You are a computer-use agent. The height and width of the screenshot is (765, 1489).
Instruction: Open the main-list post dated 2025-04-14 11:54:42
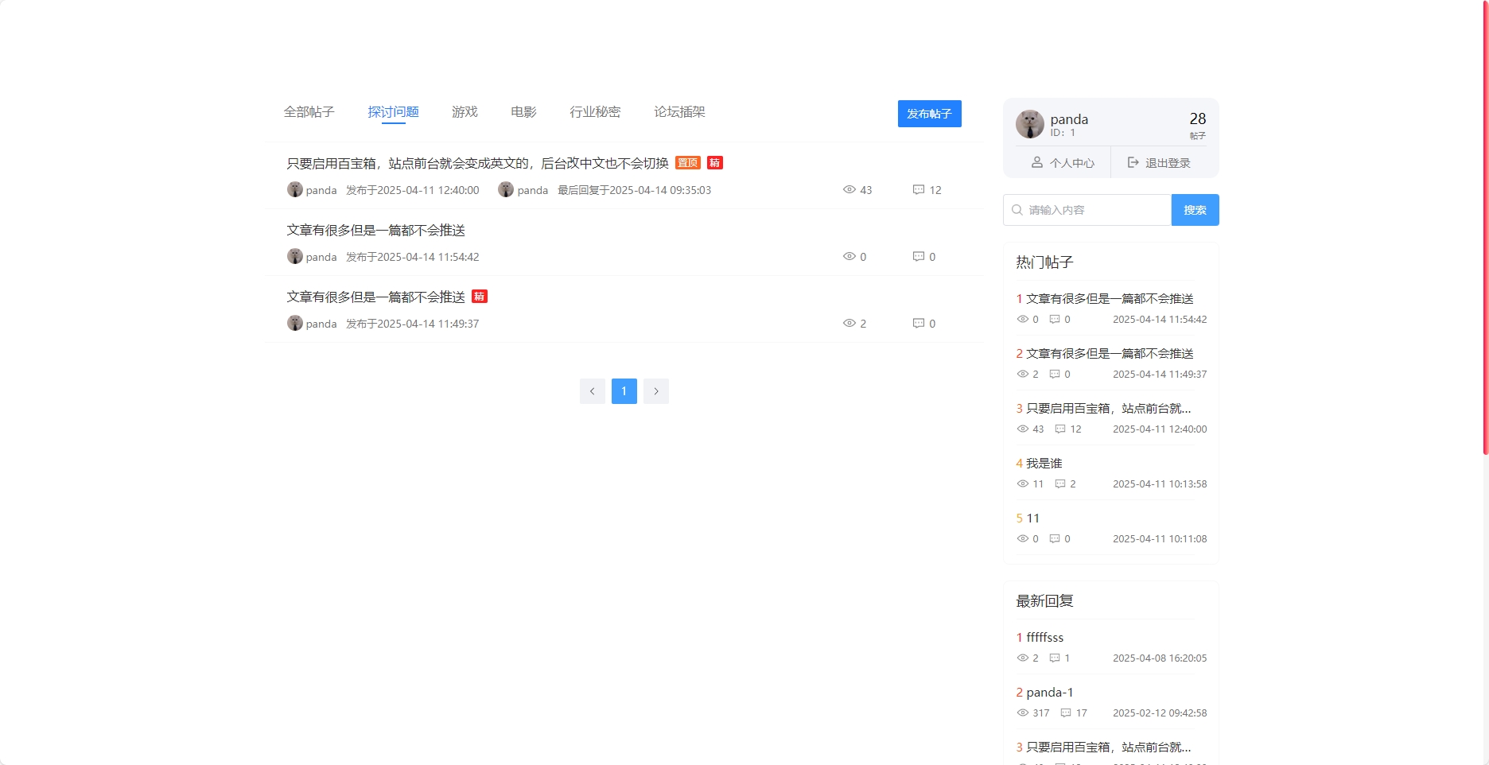coord(375,230)
